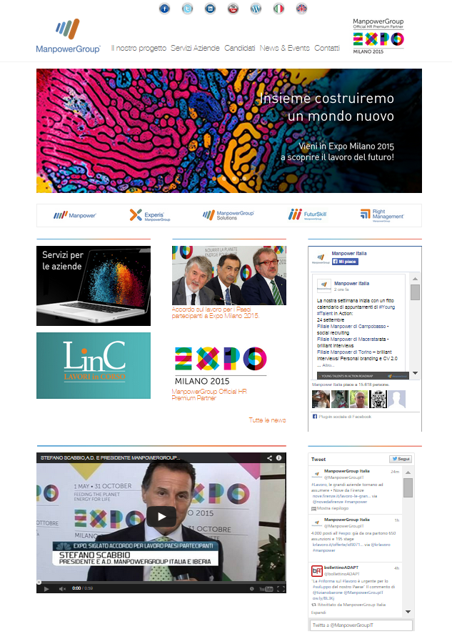The height and width of the screenshot is (644, 452).
Task: Click the Tutte le news link
Action: [x=268, y=420]
